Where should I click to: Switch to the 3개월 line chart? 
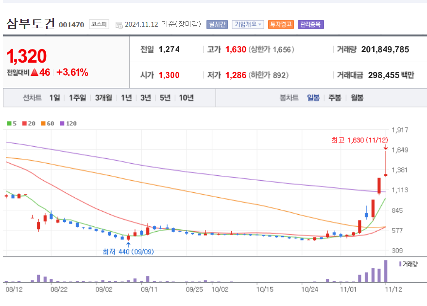[103, 98]
